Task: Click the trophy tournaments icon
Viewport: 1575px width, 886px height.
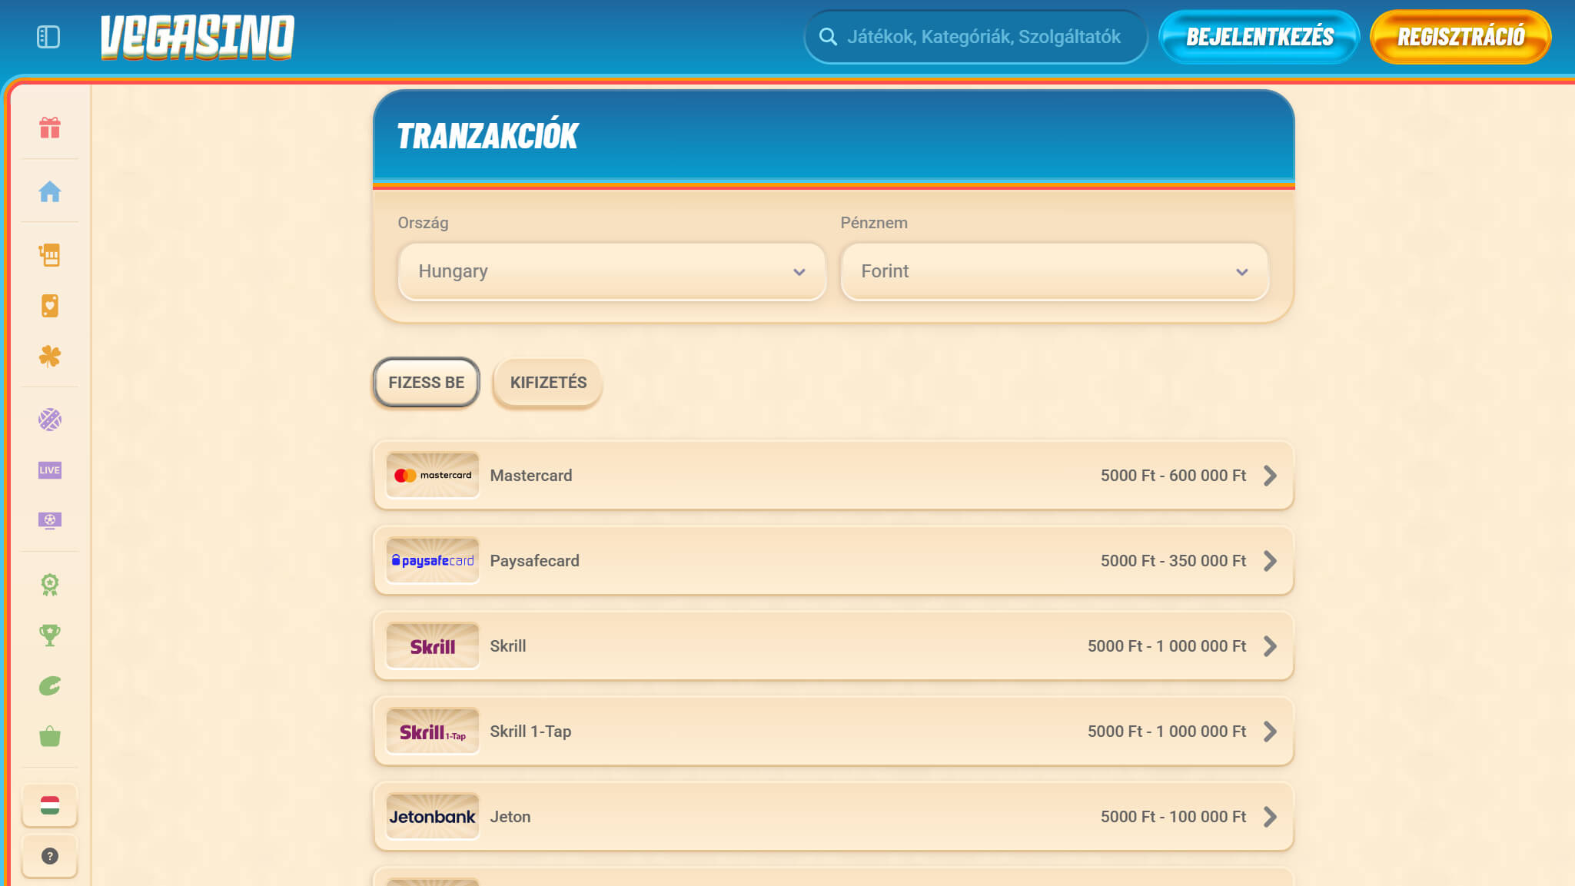Action: [x=49, y=635]
